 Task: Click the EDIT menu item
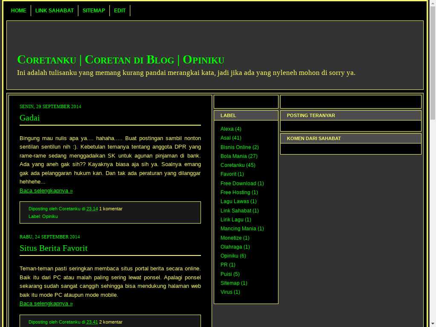tap(120, 11)
